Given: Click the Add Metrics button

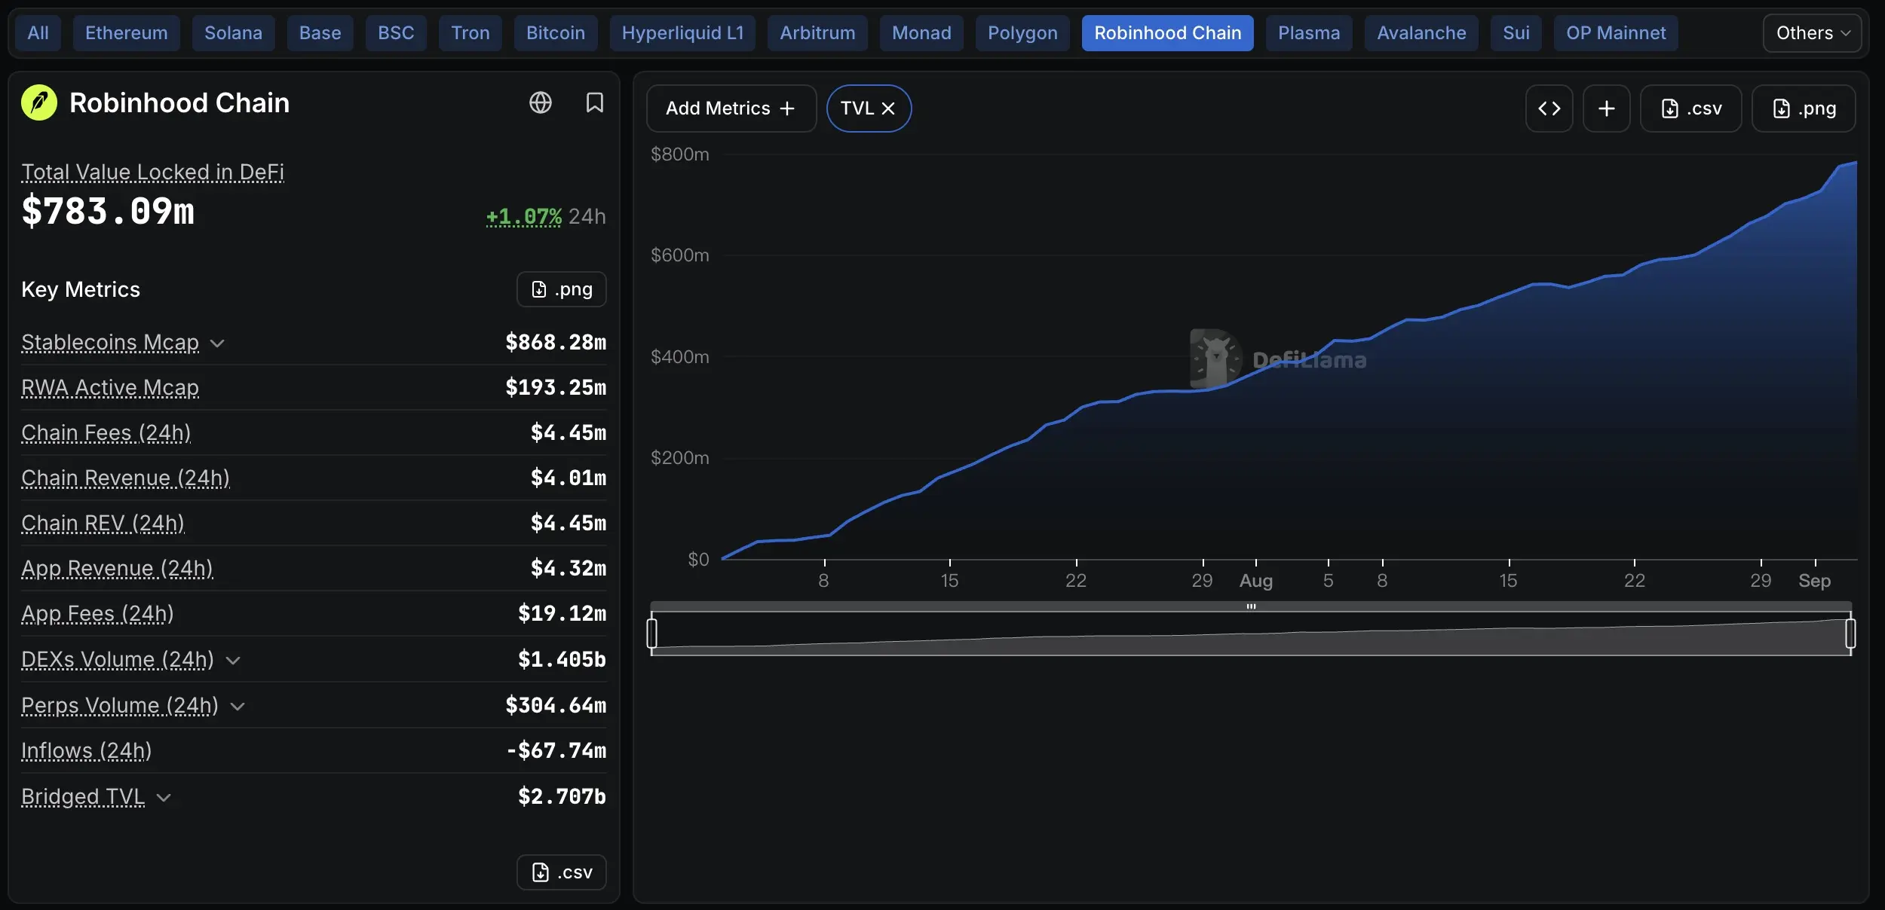Looking at the screenshot, I should [x=731, y=108].
